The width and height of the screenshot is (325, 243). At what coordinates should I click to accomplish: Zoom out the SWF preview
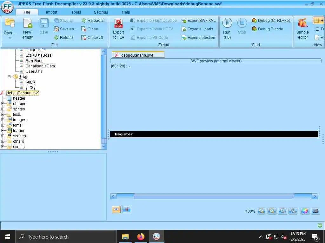272,211
